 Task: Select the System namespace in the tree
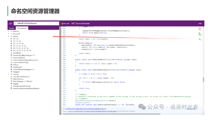point(15,36)
